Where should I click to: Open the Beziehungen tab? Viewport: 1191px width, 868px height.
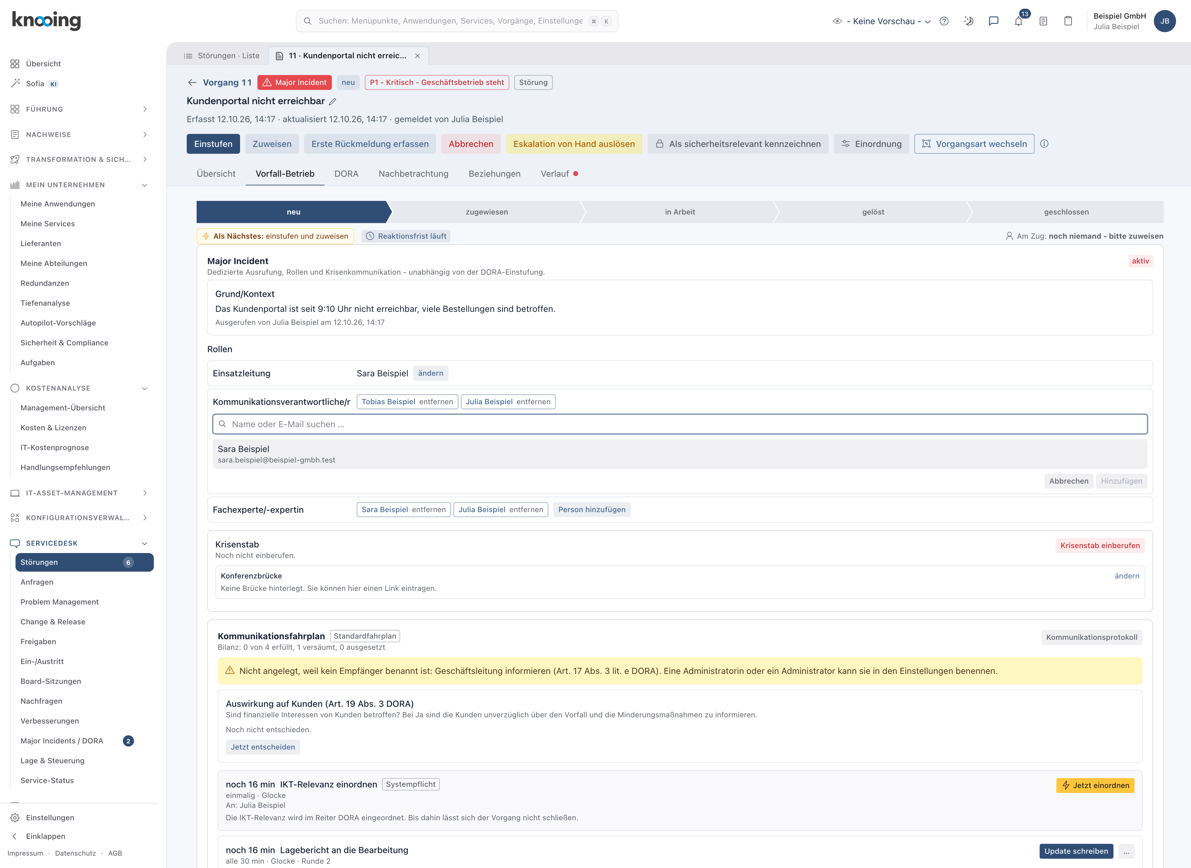(495, 174)
